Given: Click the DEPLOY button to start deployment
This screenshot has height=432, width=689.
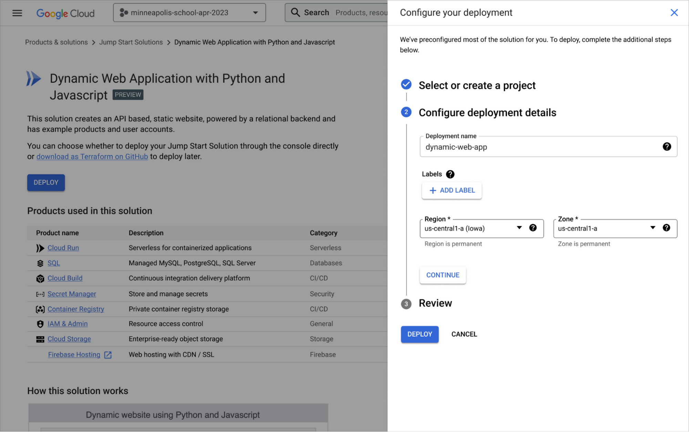Looking at the screenshot, I should (419, 334).
